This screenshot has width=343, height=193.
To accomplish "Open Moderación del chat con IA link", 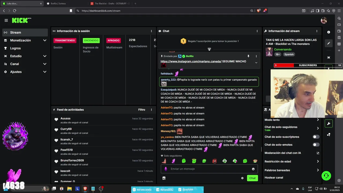I will pos(292,153).
